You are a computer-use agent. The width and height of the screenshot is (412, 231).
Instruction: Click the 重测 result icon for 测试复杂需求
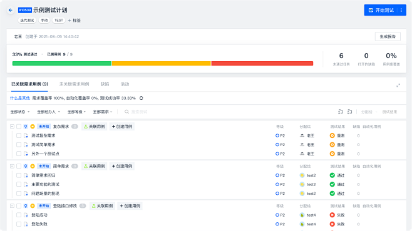pyautogui.click(x=332, y=135)
